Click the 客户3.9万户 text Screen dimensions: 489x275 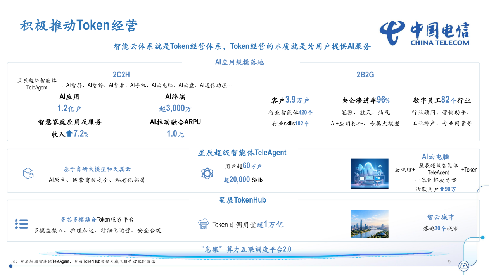pyautogui.click(x=290, y=100)
